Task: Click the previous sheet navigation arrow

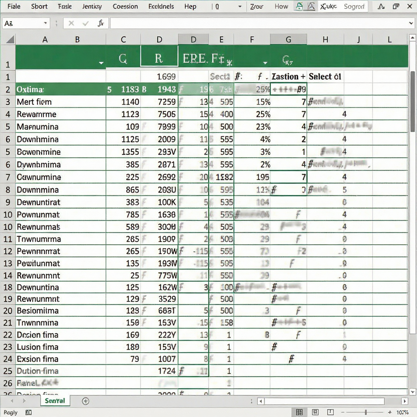Action: tap(12, 401)
